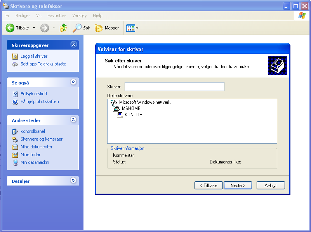Click the Microsoft Windows-nettverk network icon
The image size is (311, 232).
point(114,103)
